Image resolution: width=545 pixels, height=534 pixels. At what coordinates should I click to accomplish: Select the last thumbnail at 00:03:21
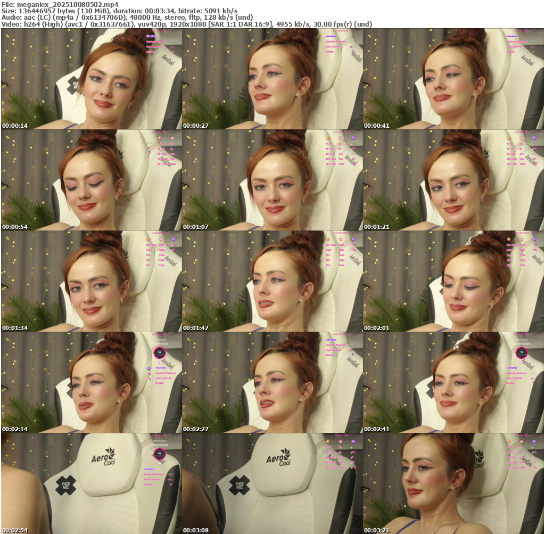click(453, 483)
